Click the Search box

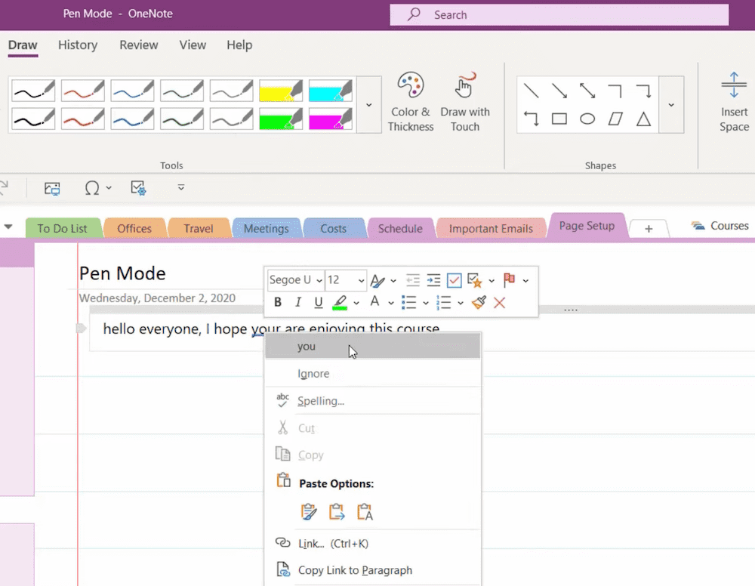point(559,15)
